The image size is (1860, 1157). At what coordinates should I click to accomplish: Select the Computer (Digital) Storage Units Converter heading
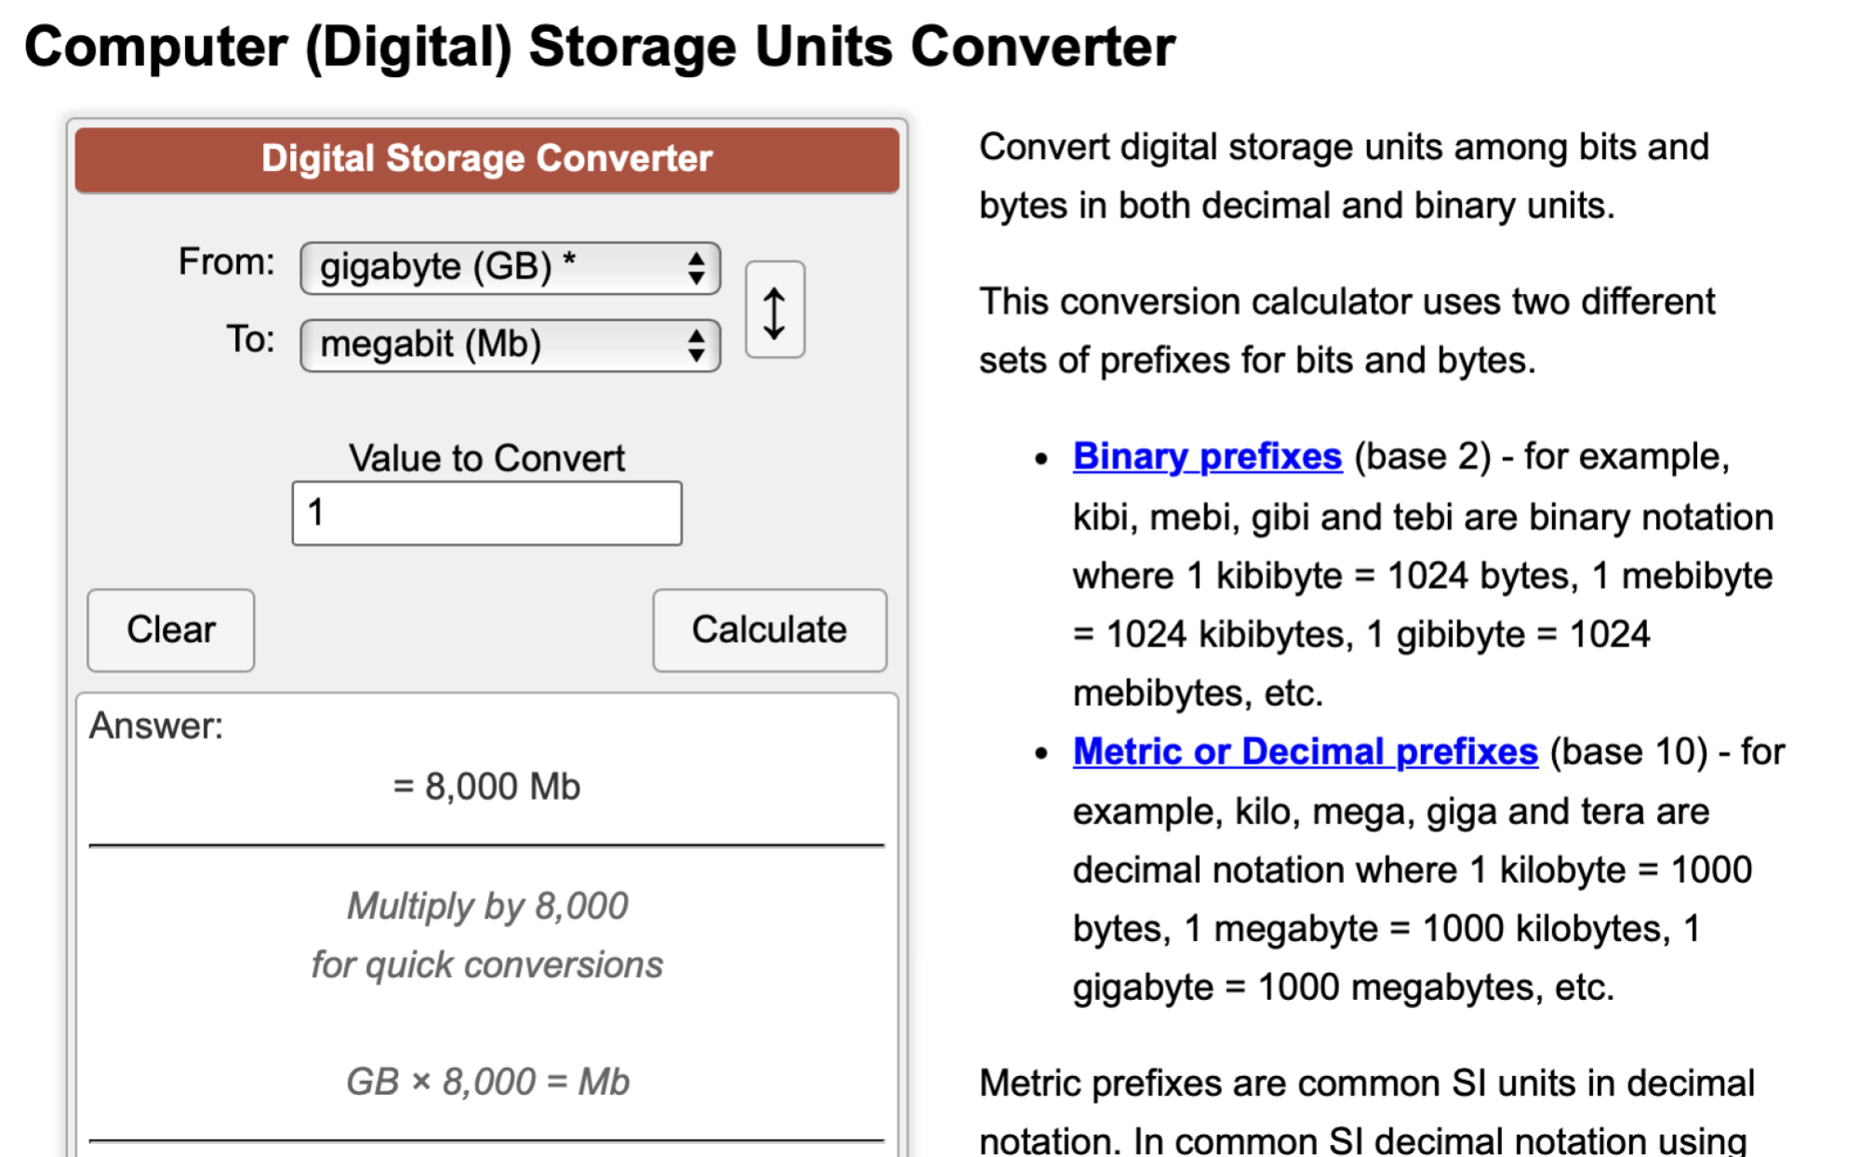pyautogui.click(x=600, y=47)
